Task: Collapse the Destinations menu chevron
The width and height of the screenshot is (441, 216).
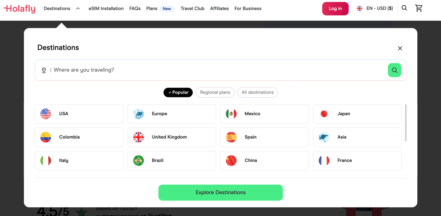Action: pyautogui.click(x=78, y=9)
